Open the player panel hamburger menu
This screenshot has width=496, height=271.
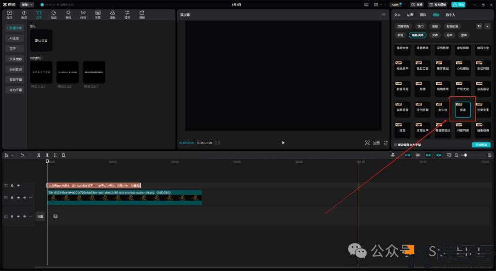click(x=383, y=15)
